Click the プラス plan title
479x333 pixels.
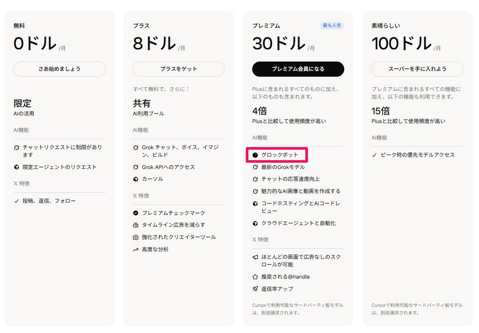pos(141,26)
